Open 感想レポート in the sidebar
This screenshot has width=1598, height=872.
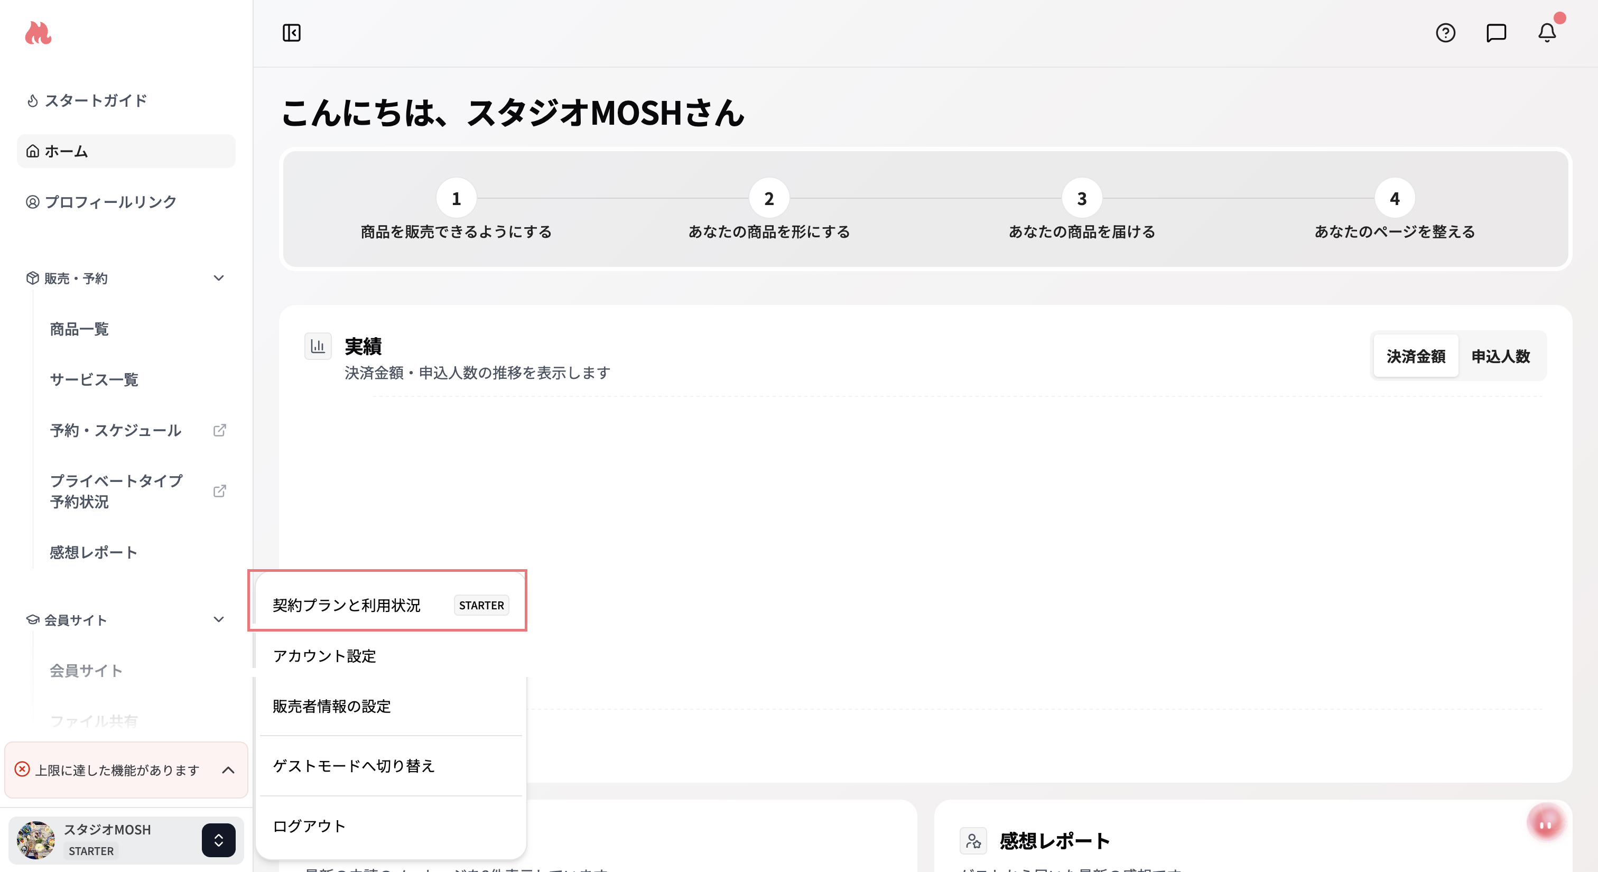94,553
